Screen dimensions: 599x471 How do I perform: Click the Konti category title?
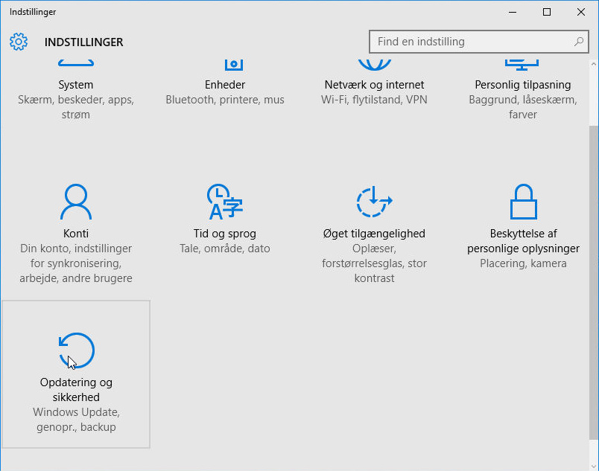[76, 234]
